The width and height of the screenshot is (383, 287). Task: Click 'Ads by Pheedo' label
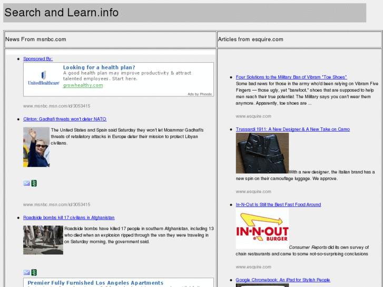click(x=200, y=94)
